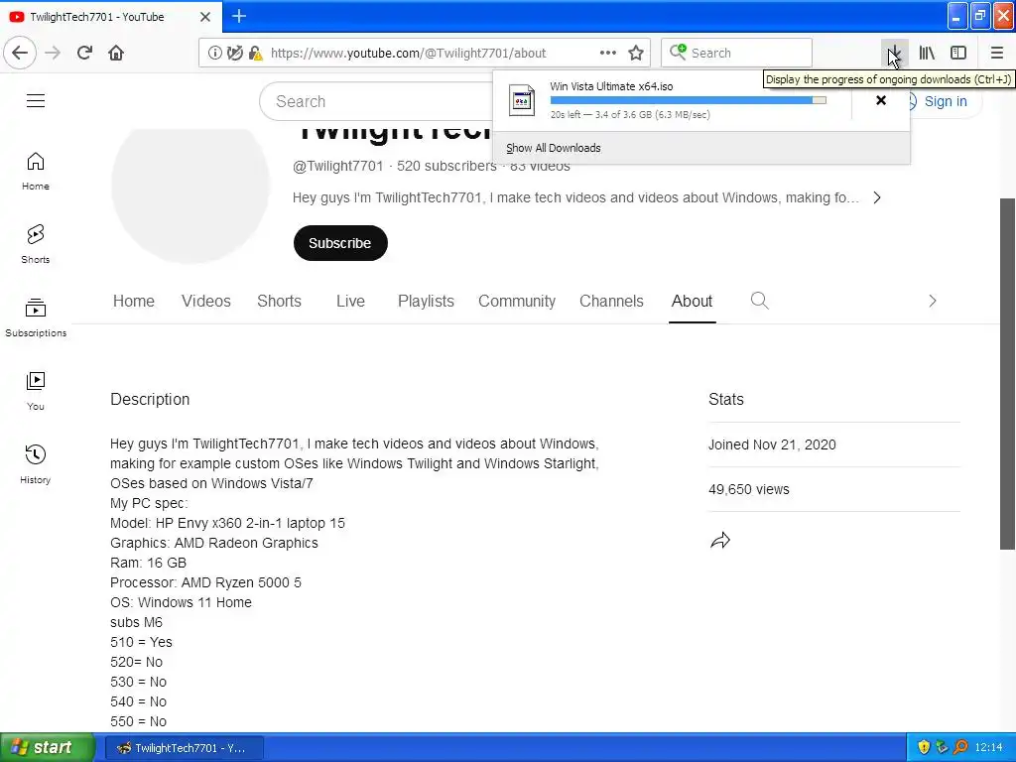The height and width of the screenshot is (762, 1016).
Task: Switch to the Channels tab
Action: pos(611,302)
